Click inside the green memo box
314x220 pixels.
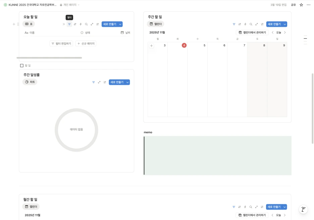click(218, 156)
